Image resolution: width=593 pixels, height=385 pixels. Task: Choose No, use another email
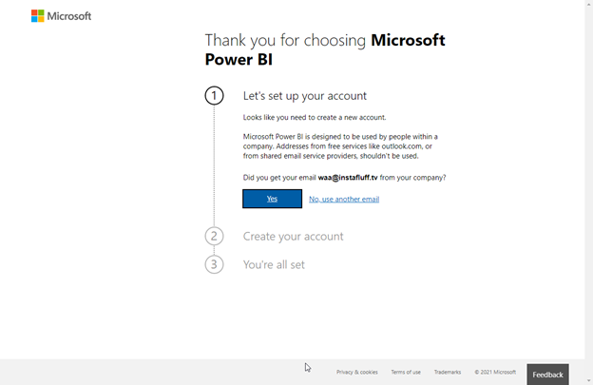click(x=344, y=199)
